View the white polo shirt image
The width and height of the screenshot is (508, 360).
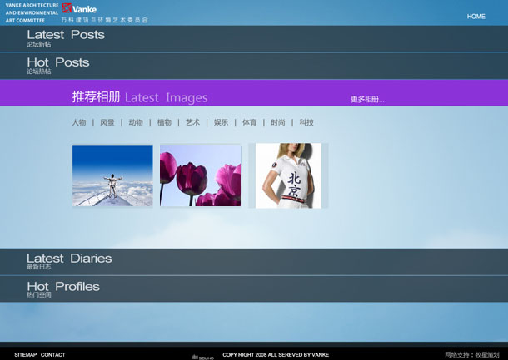tap(288, 175)
